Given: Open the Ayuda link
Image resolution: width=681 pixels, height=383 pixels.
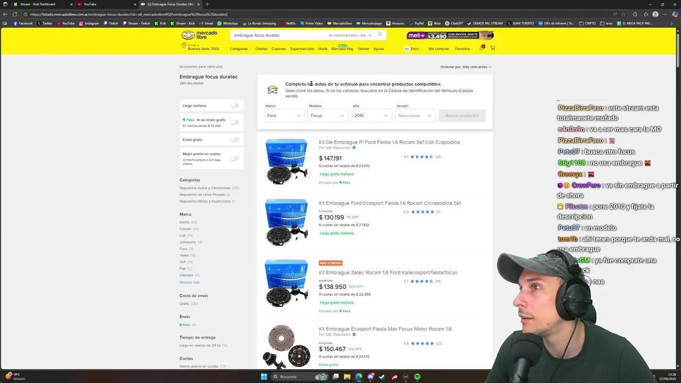Looking at the screenshot, I should pos(378,49).
